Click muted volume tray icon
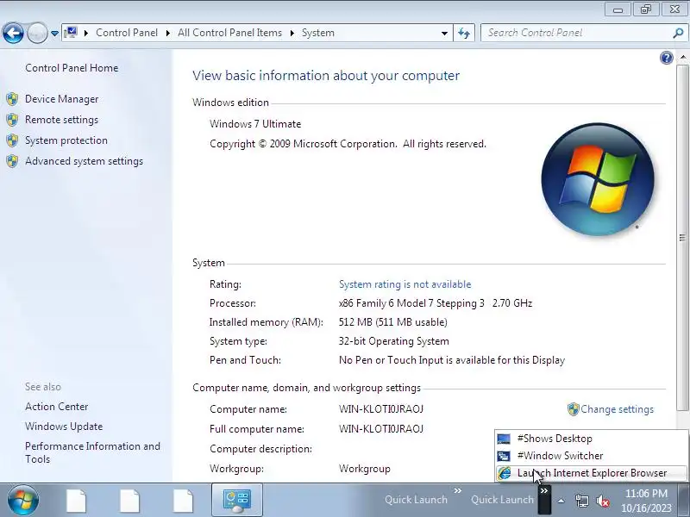The image size is (690, 517). (x=603, y=501)
